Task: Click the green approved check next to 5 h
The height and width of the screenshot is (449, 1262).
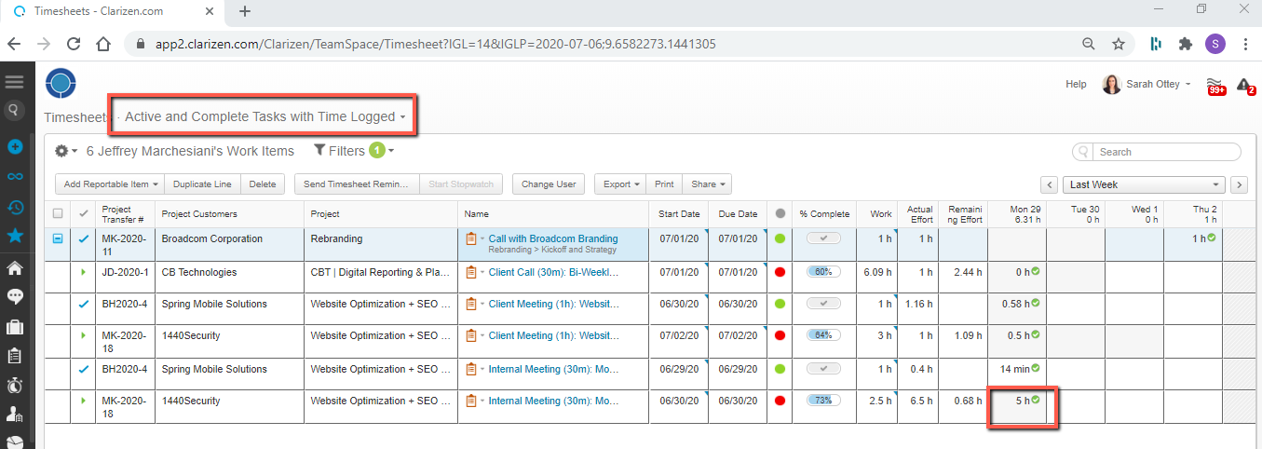Action: (x=1036, y=401)
